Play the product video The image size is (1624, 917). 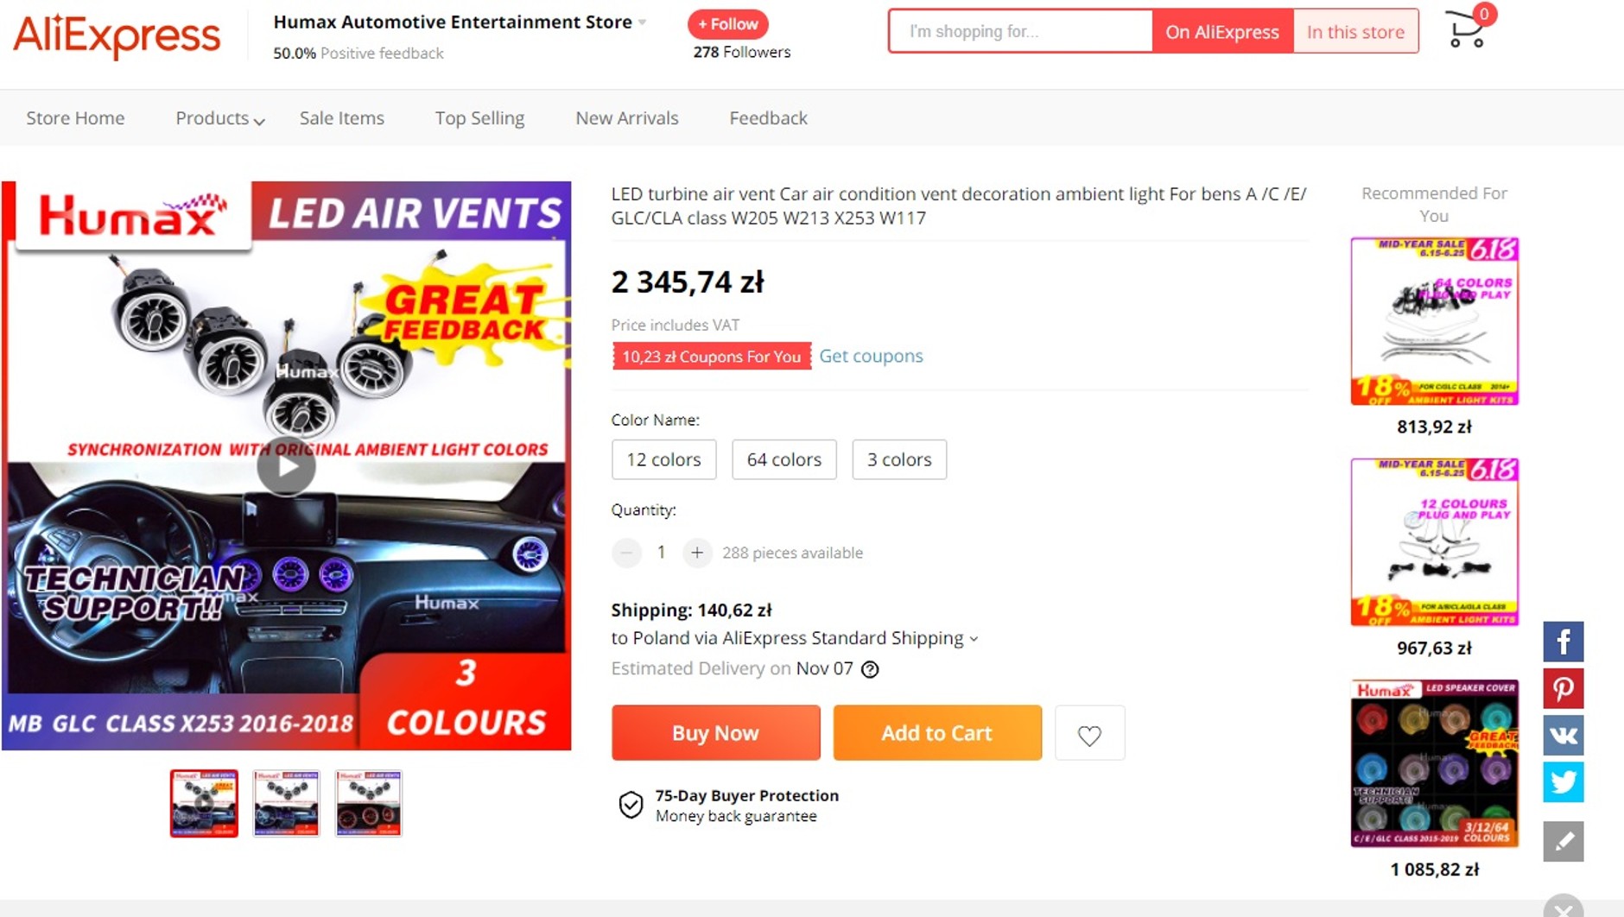point(286,466)
